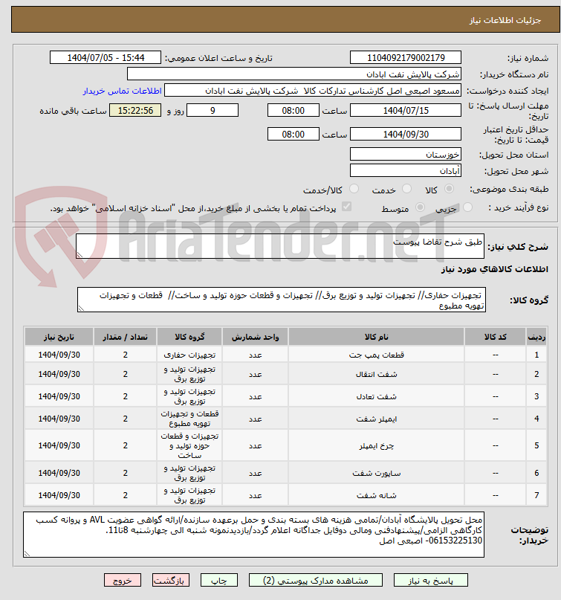The height and width of the screenshot is (600, 561).
Task: Click the page title جزئیات اطلاعات نیاز
Action: (505, 20)
